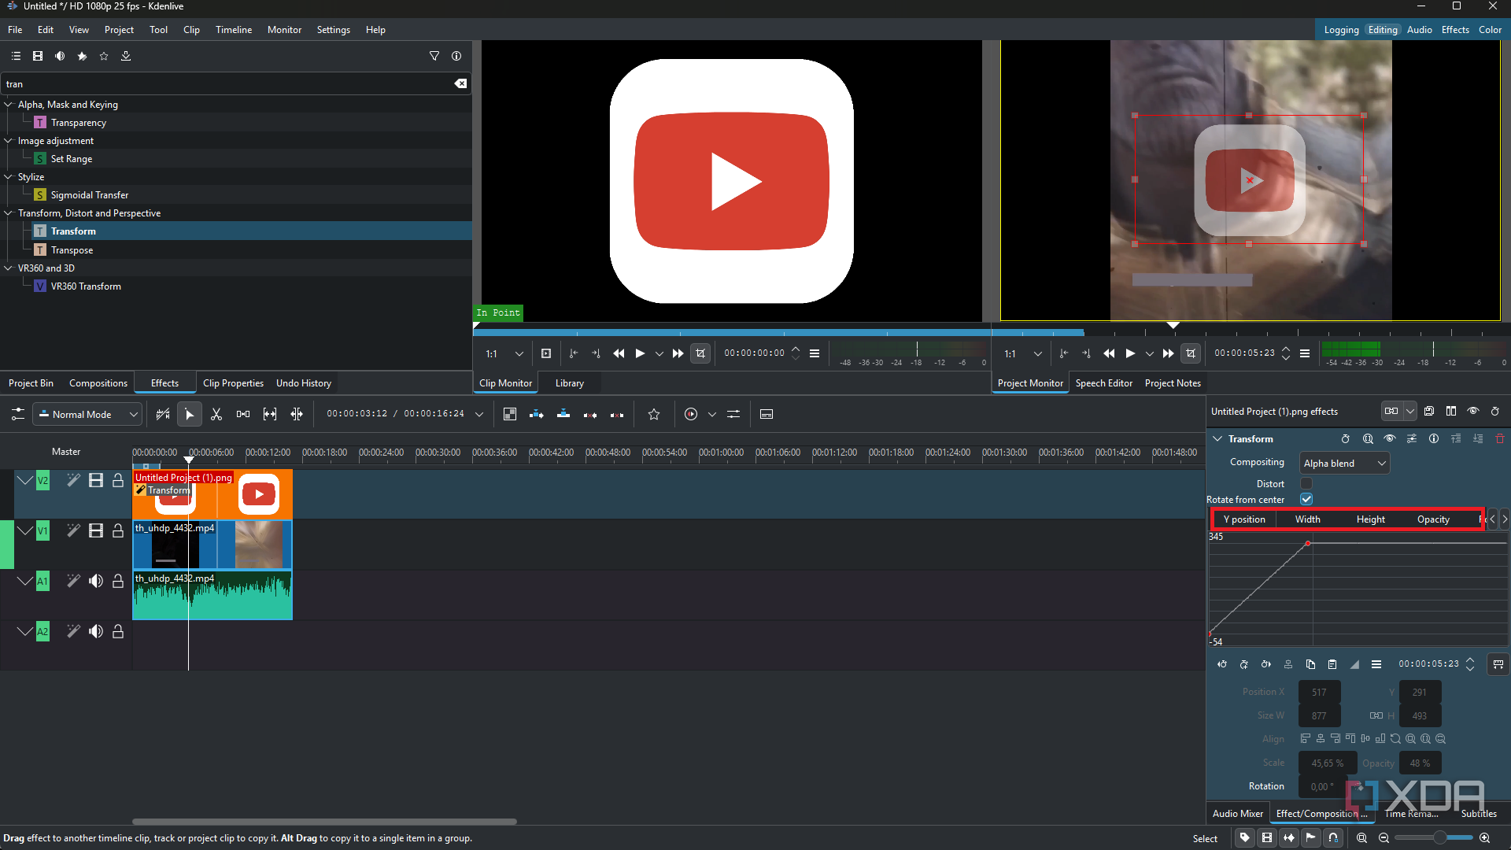Image resolution: width=1511 pixels, height=850 pixels.
Task: Save the effect stack icon
Action: 1429,412
